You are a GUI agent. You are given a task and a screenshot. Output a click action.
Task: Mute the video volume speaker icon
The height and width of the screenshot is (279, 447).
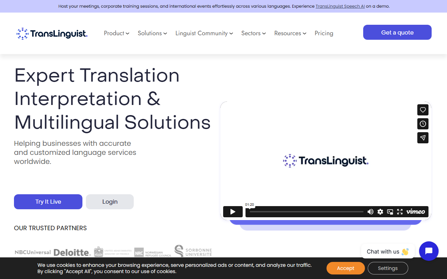pyautogui.click(x=371, y=212)
